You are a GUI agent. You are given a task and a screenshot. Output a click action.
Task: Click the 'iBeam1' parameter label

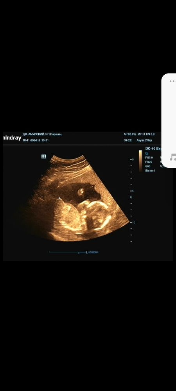(x=150, y=170)
